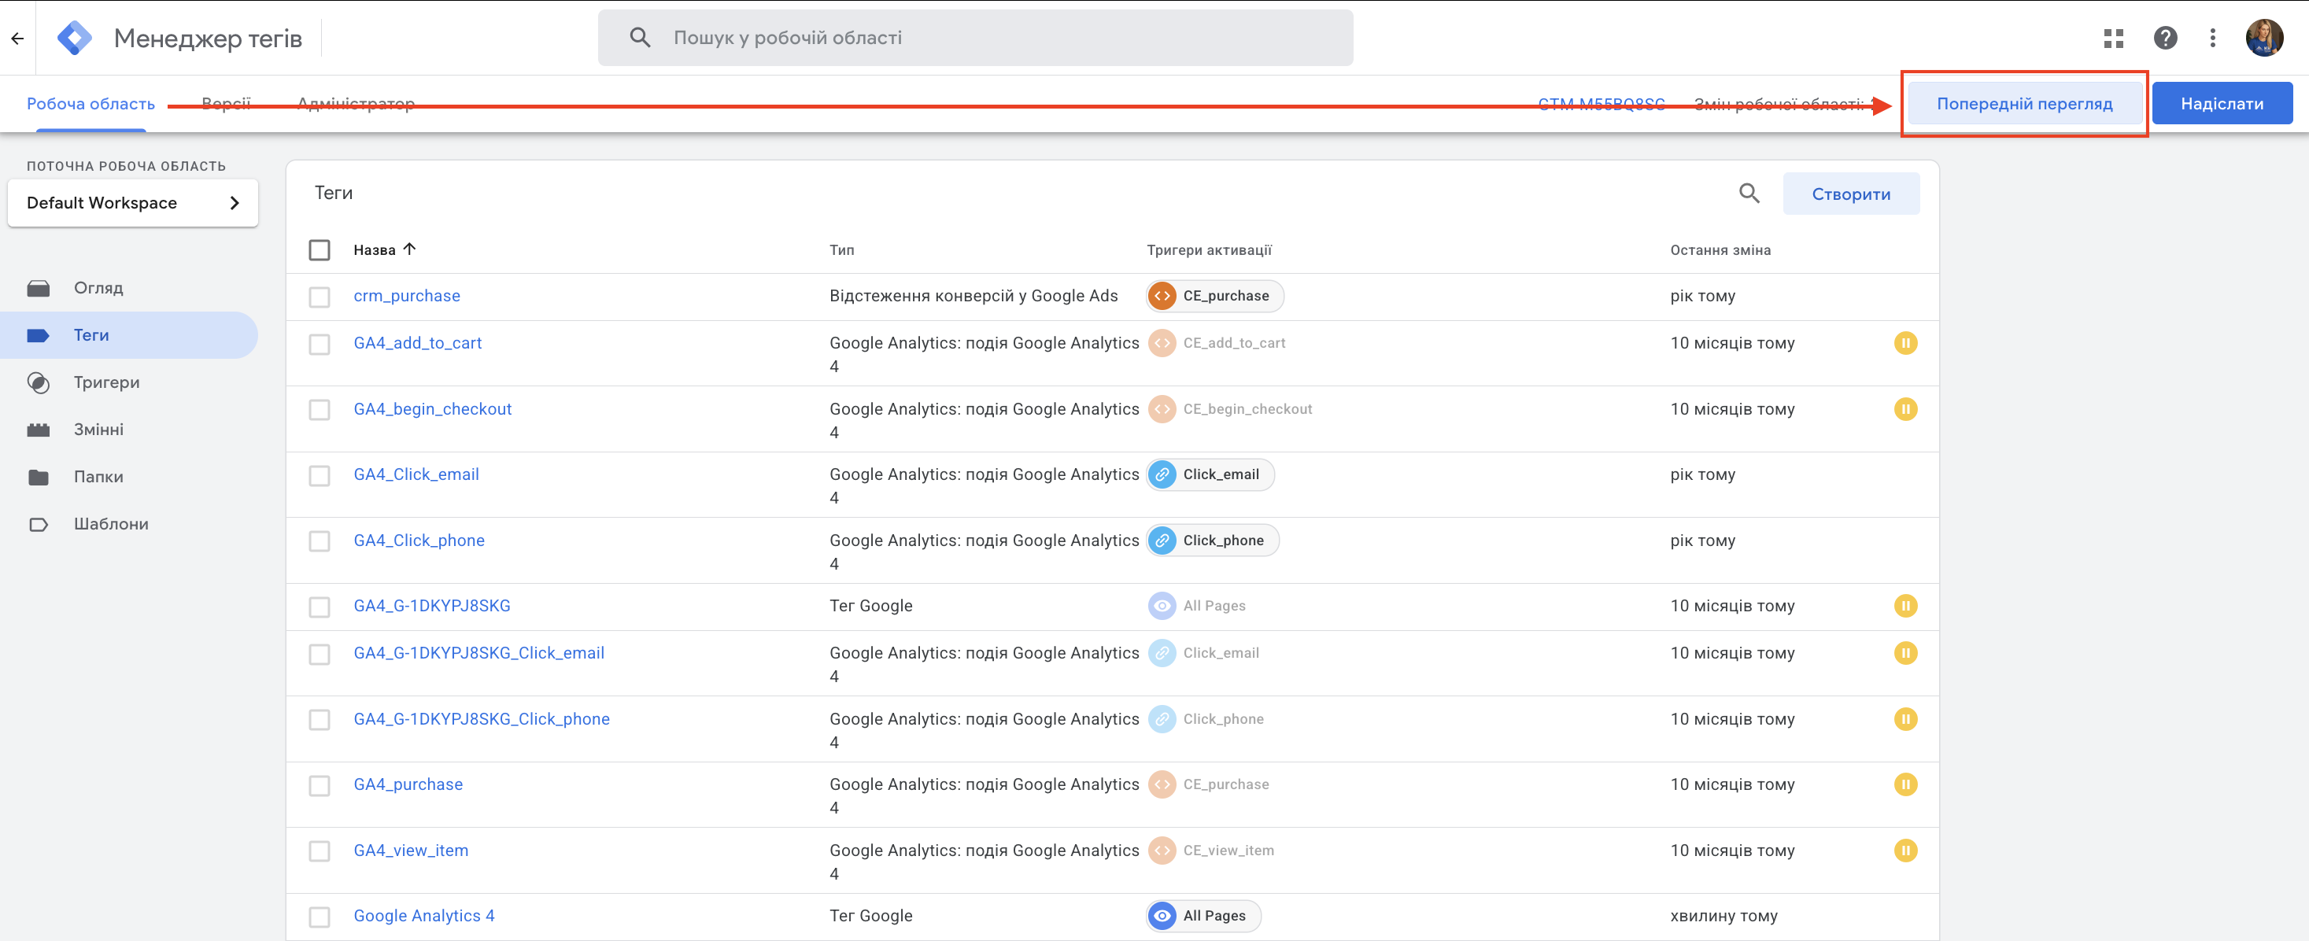Viewport: 2309px width, 941px height.
Task: Open Змінні in the sidebar
Action: pyautogui.click(x=98, y=430)
